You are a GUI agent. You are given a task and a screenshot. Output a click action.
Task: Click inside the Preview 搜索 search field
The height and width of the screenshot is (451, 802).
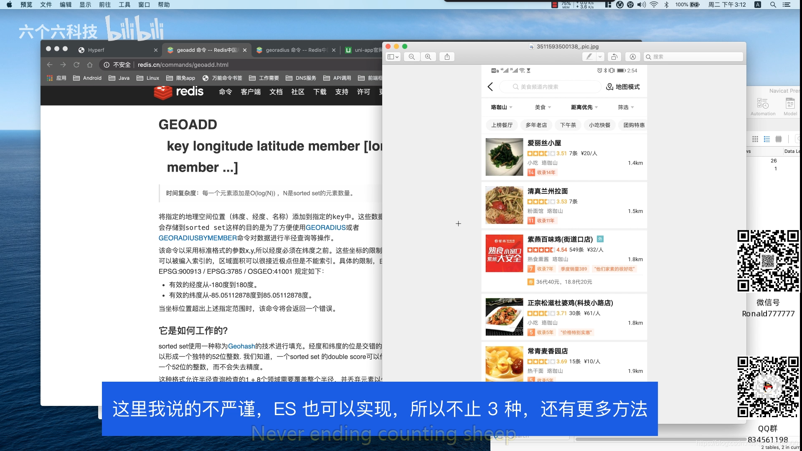tap(693, 57)
